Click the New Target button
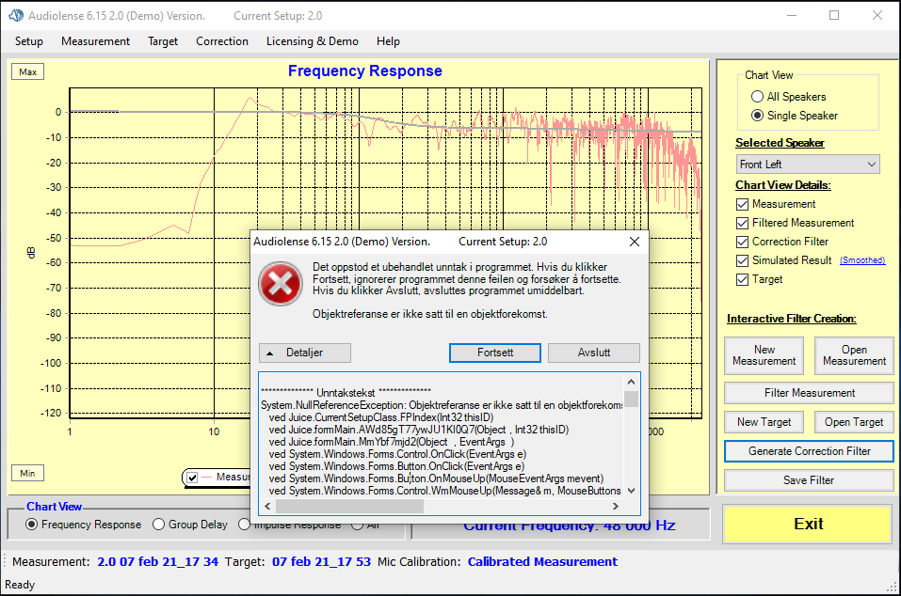 coord(764,422)
